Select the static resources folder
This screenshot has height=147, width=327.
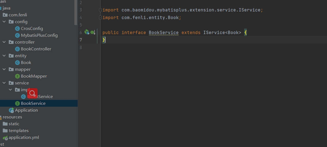(x=14, y=124)
